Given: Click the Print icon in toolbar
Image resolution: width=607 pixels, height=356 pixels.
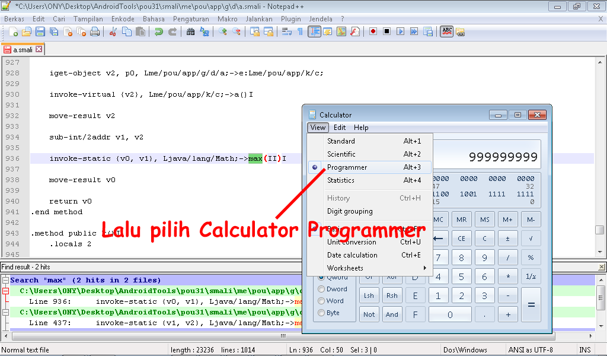Looking at the screenshot, I should pos(95,32).
